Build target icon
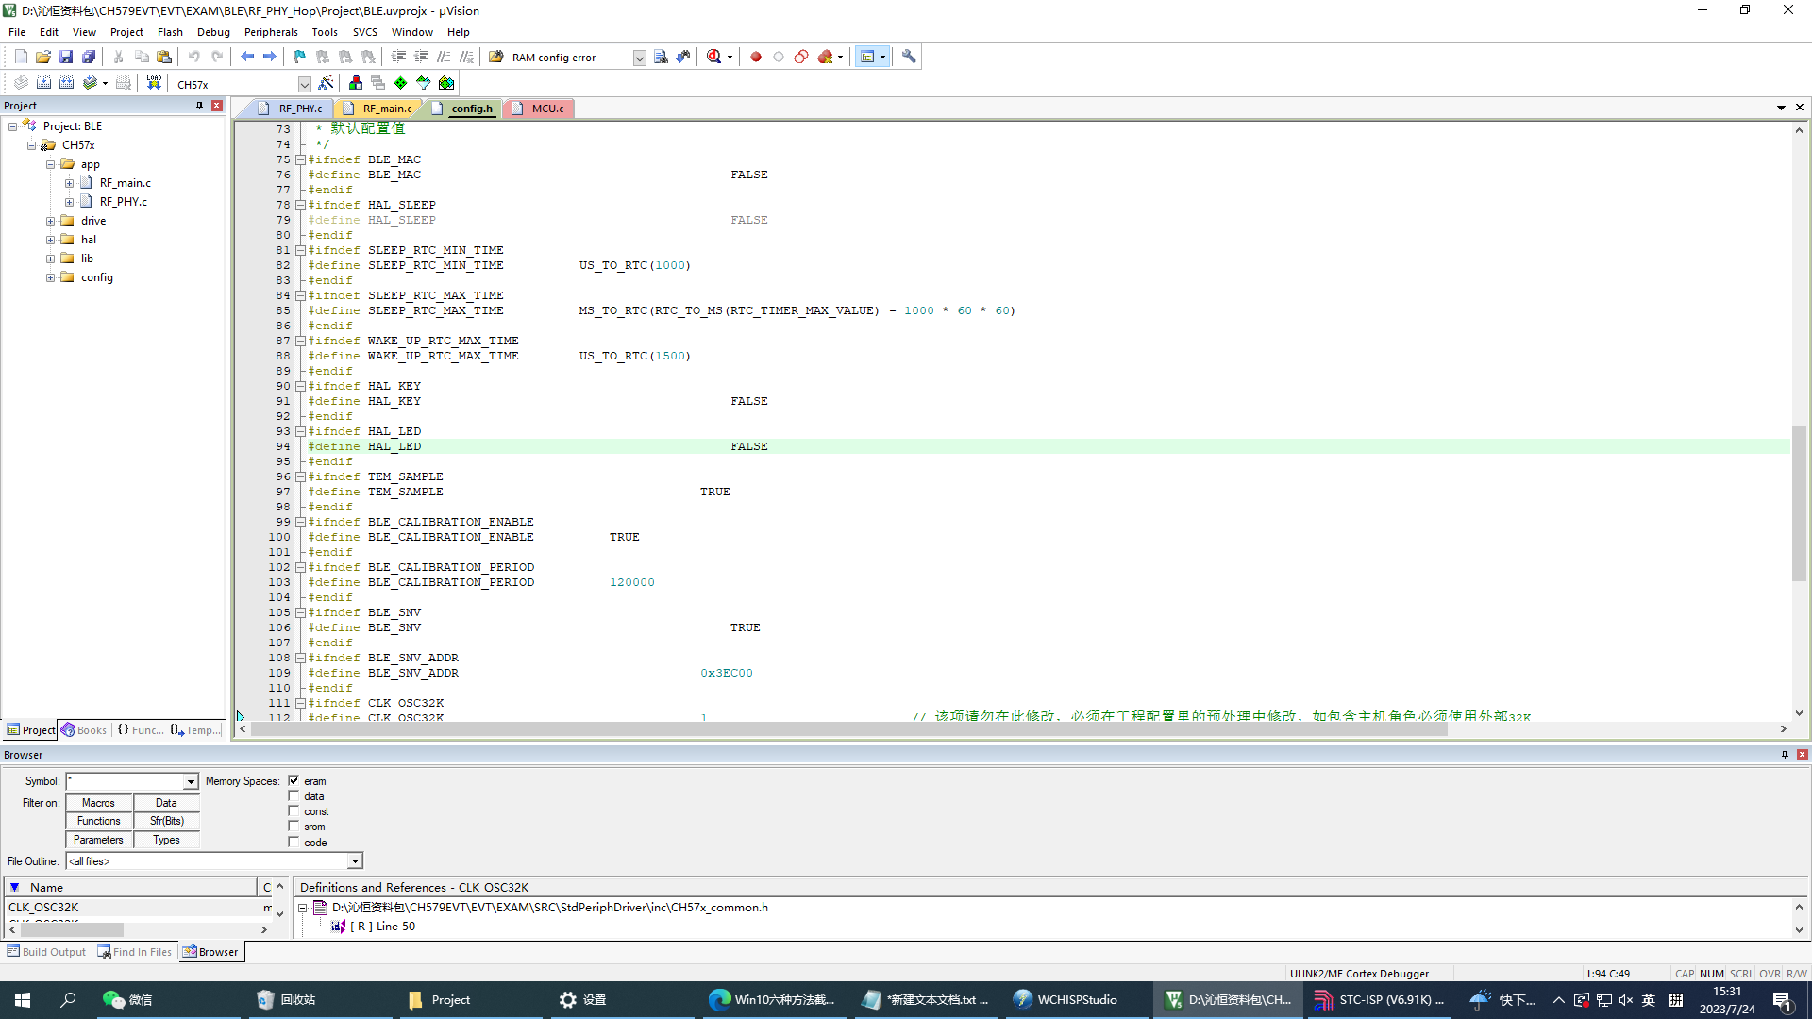The height and width of the screenshot is (1019, 1812). tap(43, 83)
